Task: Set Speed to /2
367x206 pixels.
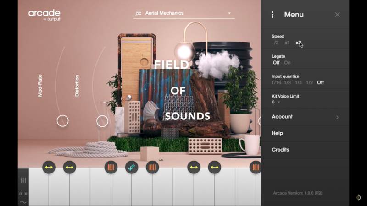Action: coord(276,43)
